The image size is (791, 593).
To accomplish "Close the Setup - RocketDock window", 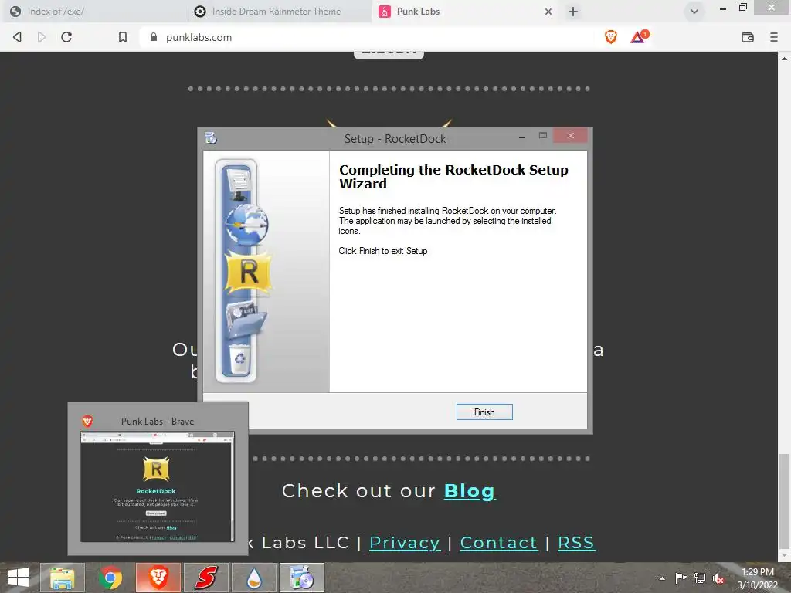I will click(571, 136).
